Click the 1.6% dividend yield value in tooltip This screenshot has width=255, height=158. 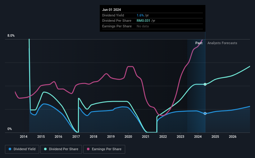(x=140, y=15)
